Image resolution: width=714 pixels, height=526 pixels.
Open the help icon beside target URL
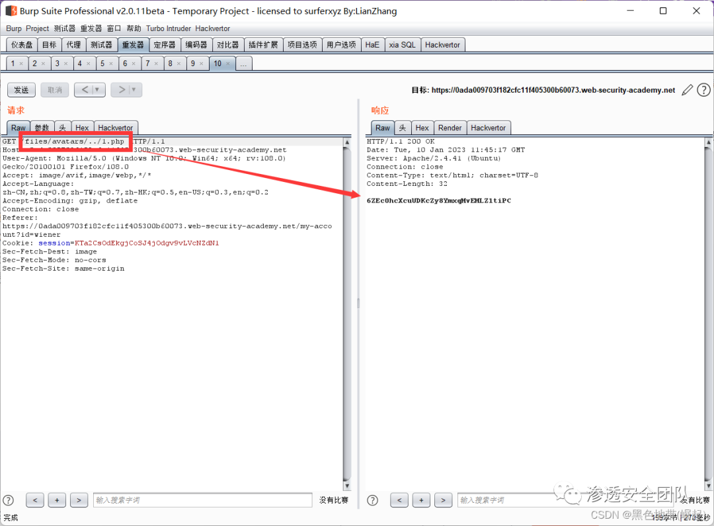703,90
